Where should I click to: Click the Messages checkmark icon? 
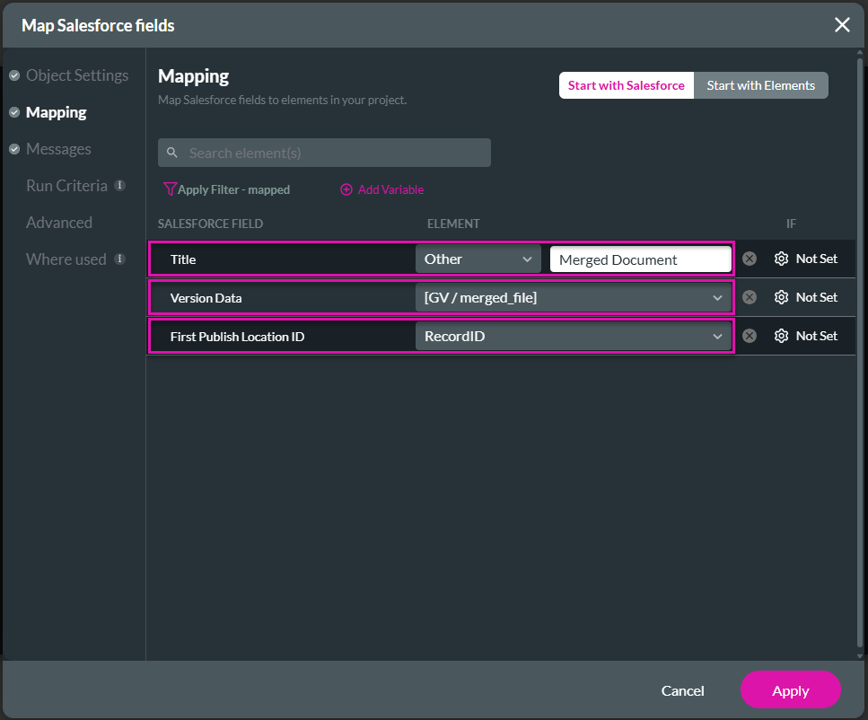point(15,149)
